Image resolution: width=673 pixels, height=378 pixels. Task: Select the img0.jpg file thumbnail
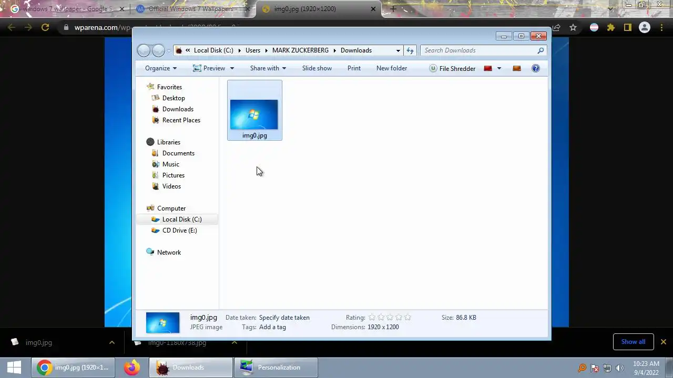(x=254, y=110)
